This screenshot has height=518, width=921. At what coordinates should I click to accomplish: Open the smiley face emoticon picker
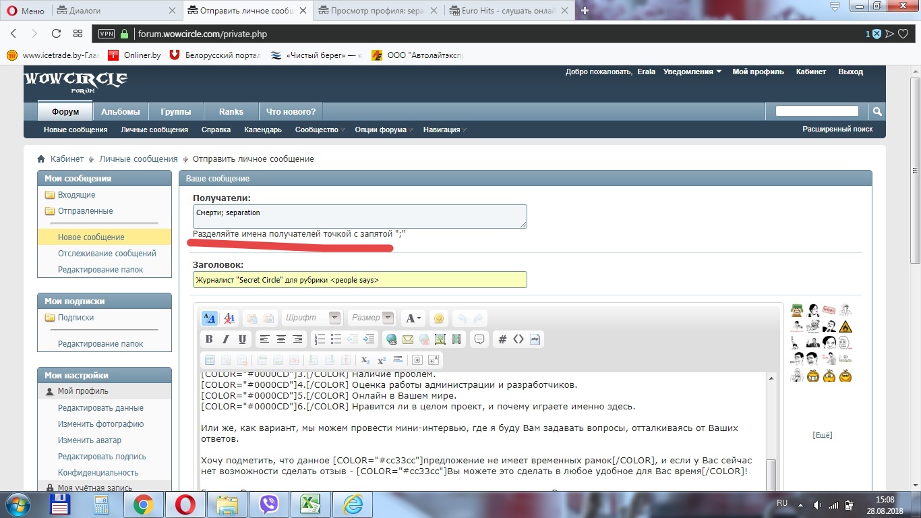439,318
